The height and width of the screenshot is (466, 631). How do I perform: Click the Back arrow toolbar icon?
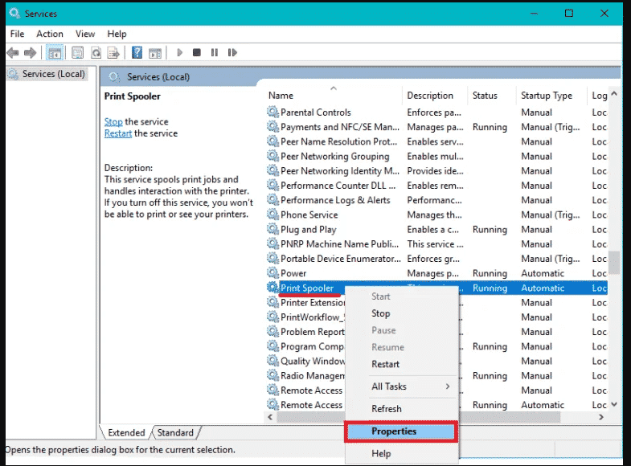[x=13, y=53]
